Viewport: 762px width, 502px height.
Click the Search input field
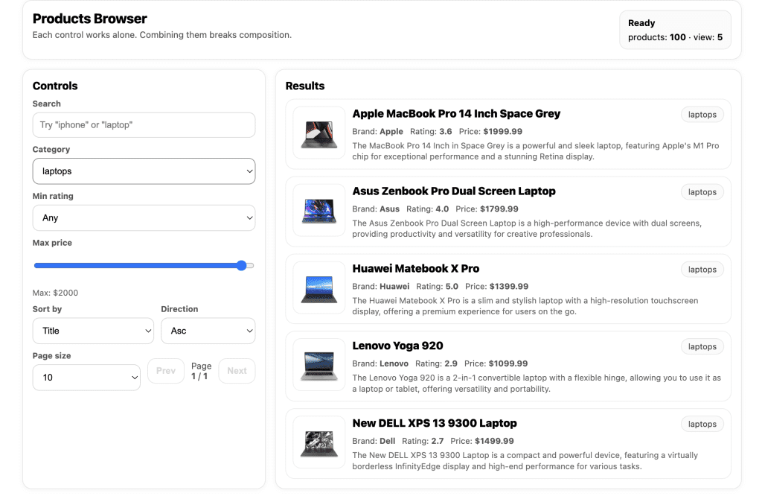pyautogui.click(x=144, y=124)
